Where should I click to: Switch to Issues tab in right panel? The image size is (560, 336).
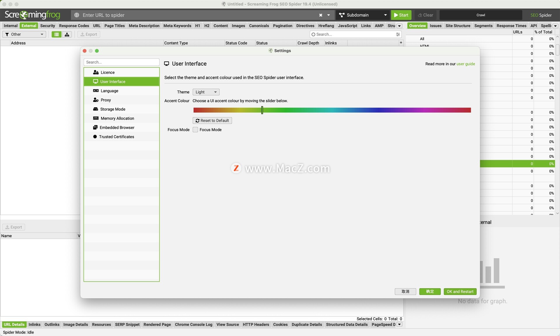pos(435,26)
